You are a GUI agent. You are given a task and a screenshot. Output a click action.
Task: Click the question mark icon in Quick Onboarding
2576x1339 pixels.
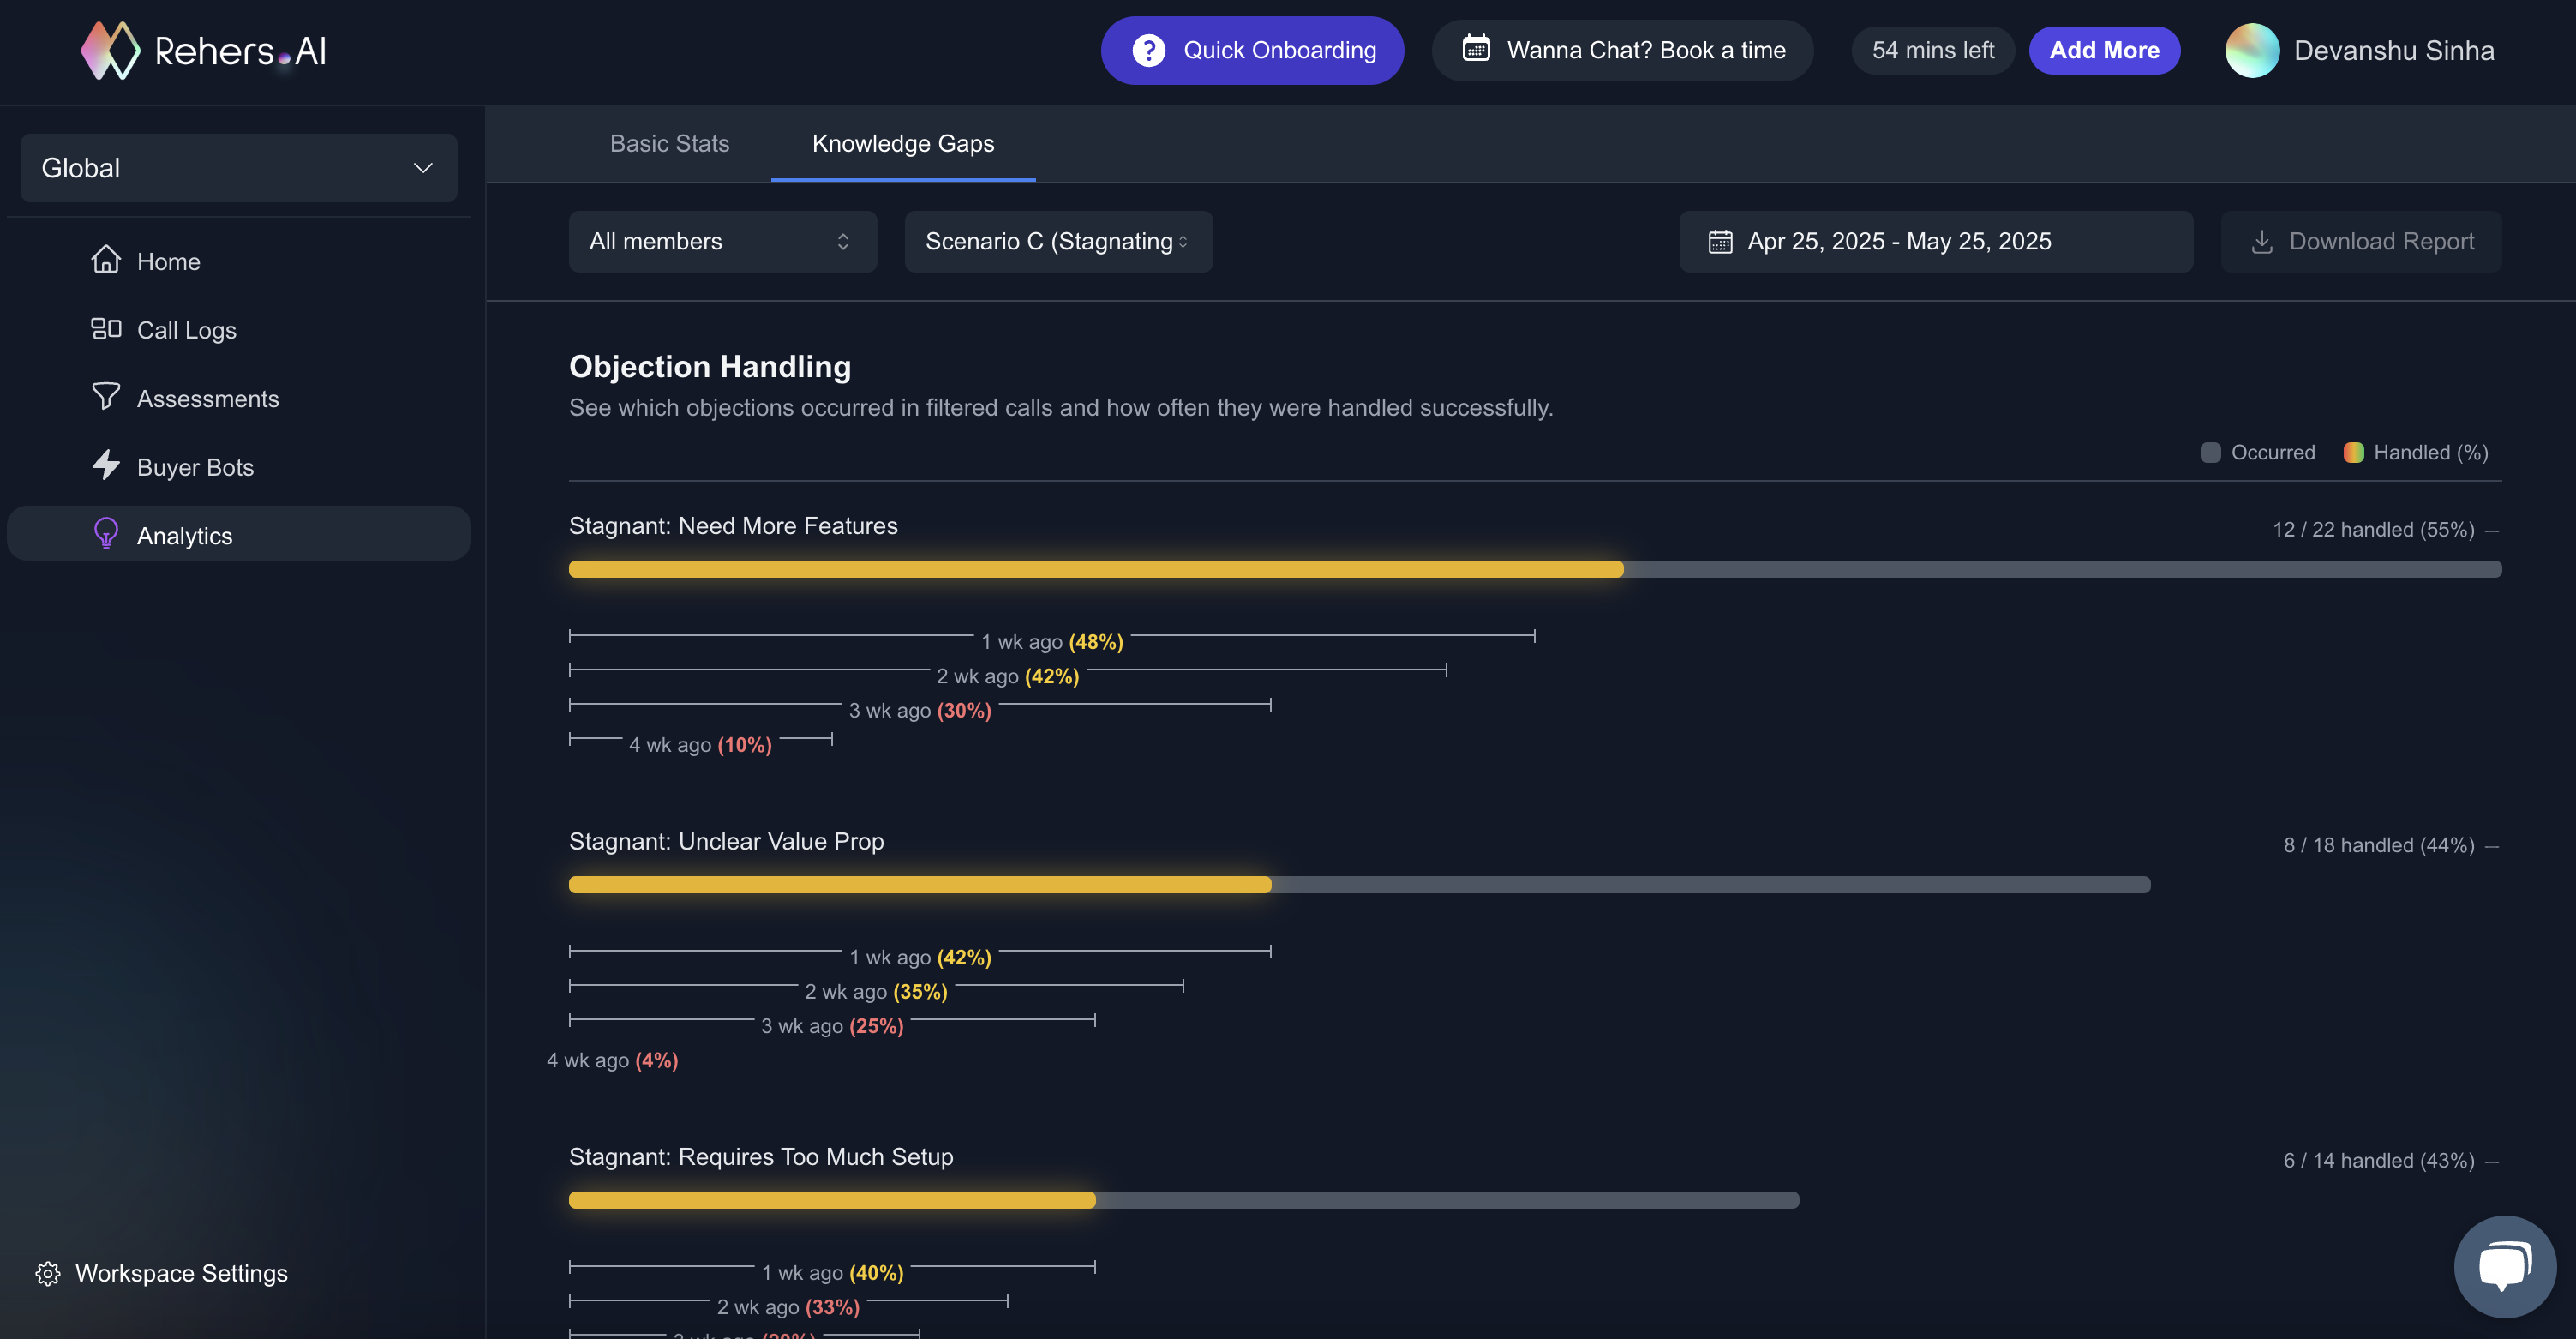pyautogui.click(x=1148, y=50)
